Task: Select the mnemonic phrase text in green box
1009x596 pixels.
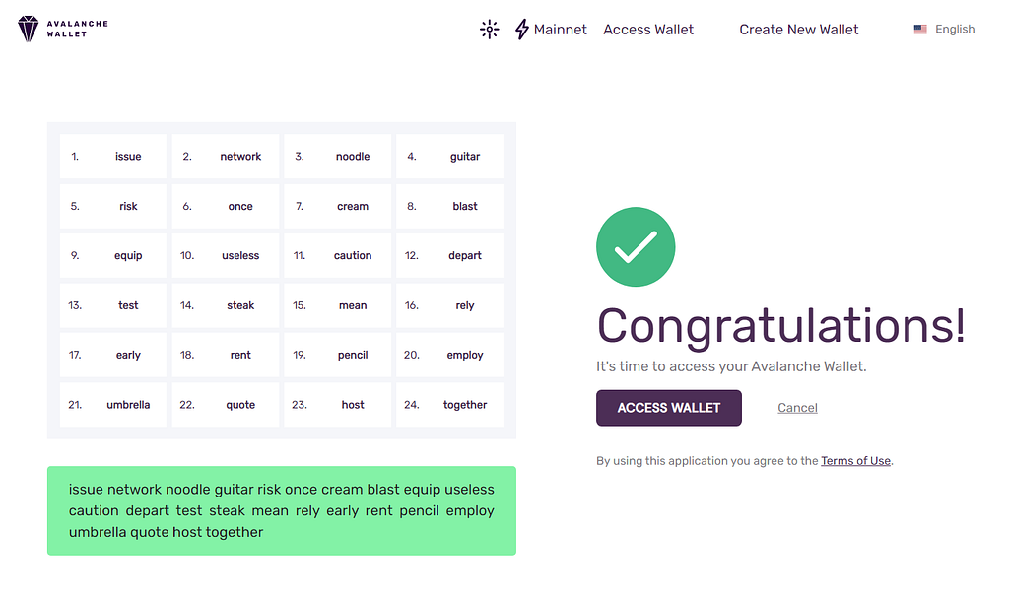Action: (281, 510)
